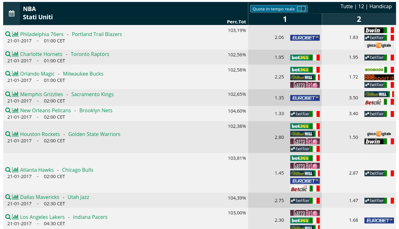Click odds 3.50 for Sacramento Kings
The width and height of the screenshot is (399, 229).
click(353, 98)
